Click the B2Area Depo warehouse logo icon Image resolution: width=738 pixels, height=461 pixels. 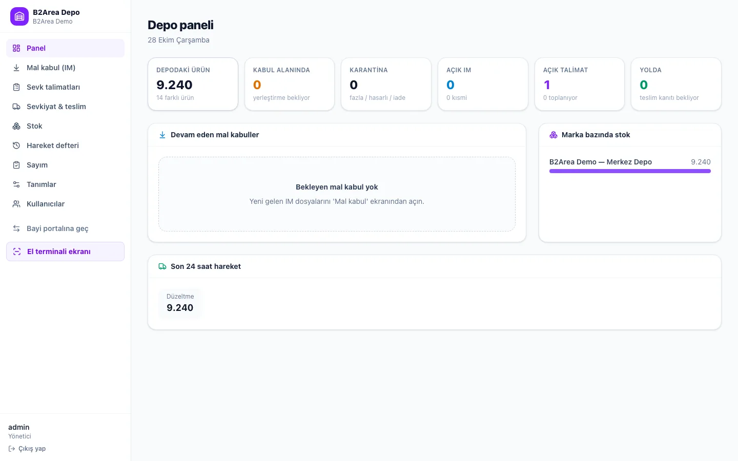19,16
